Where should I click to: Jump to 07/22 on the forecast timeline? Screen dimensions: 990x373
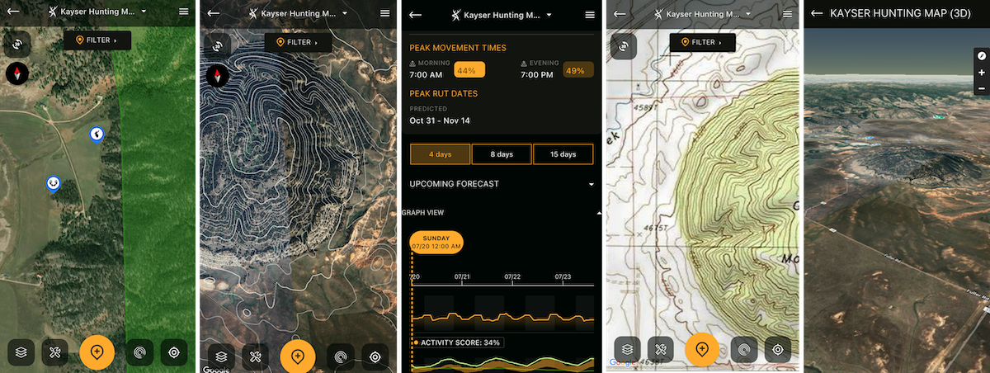511,277
